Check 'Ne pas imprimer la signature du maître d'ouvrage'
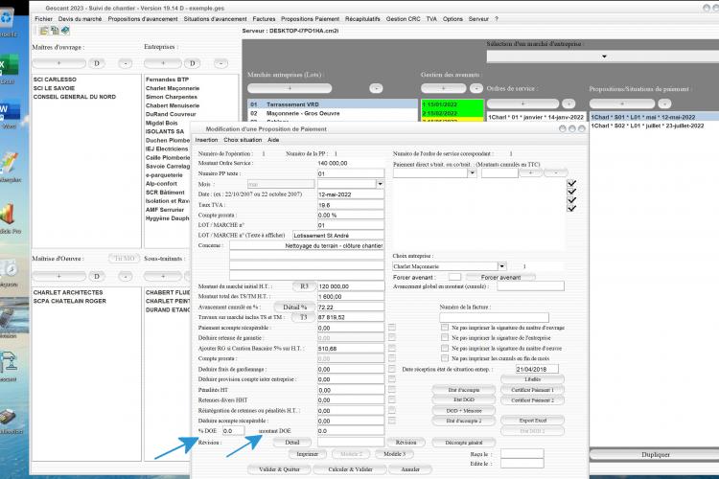The image size is (719, 479). pyautogui.click(x=444, y=328)
